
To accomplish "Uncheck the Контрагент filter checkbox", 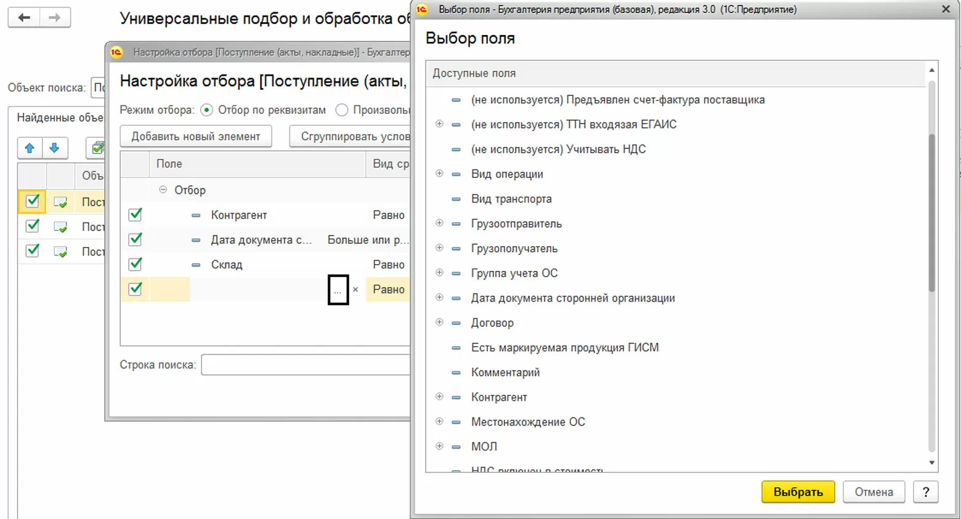I will pyautogui.click(x=136, y=215).
